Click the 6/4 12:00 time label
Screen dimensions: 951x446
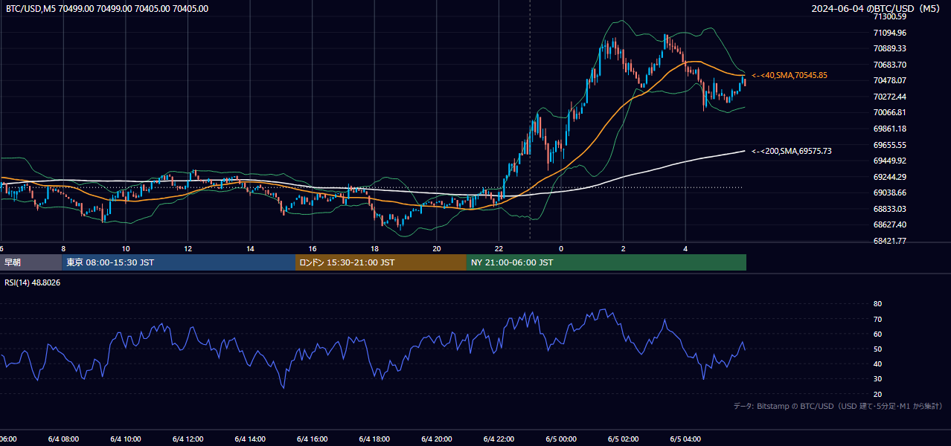coord(187,439)
